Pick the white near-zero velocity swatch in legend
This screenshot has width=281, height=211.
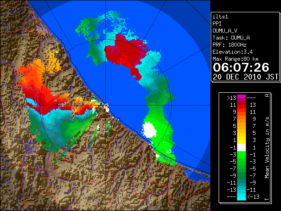pos(241,148)
